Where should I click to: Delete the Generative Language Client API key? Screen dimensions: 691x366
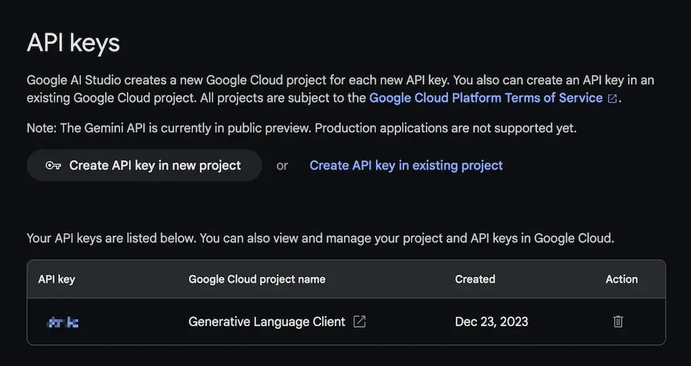(x=618, y=321)
